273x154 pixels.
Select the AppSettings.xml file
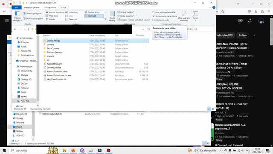pyautogui.click(x=55, y=64)
